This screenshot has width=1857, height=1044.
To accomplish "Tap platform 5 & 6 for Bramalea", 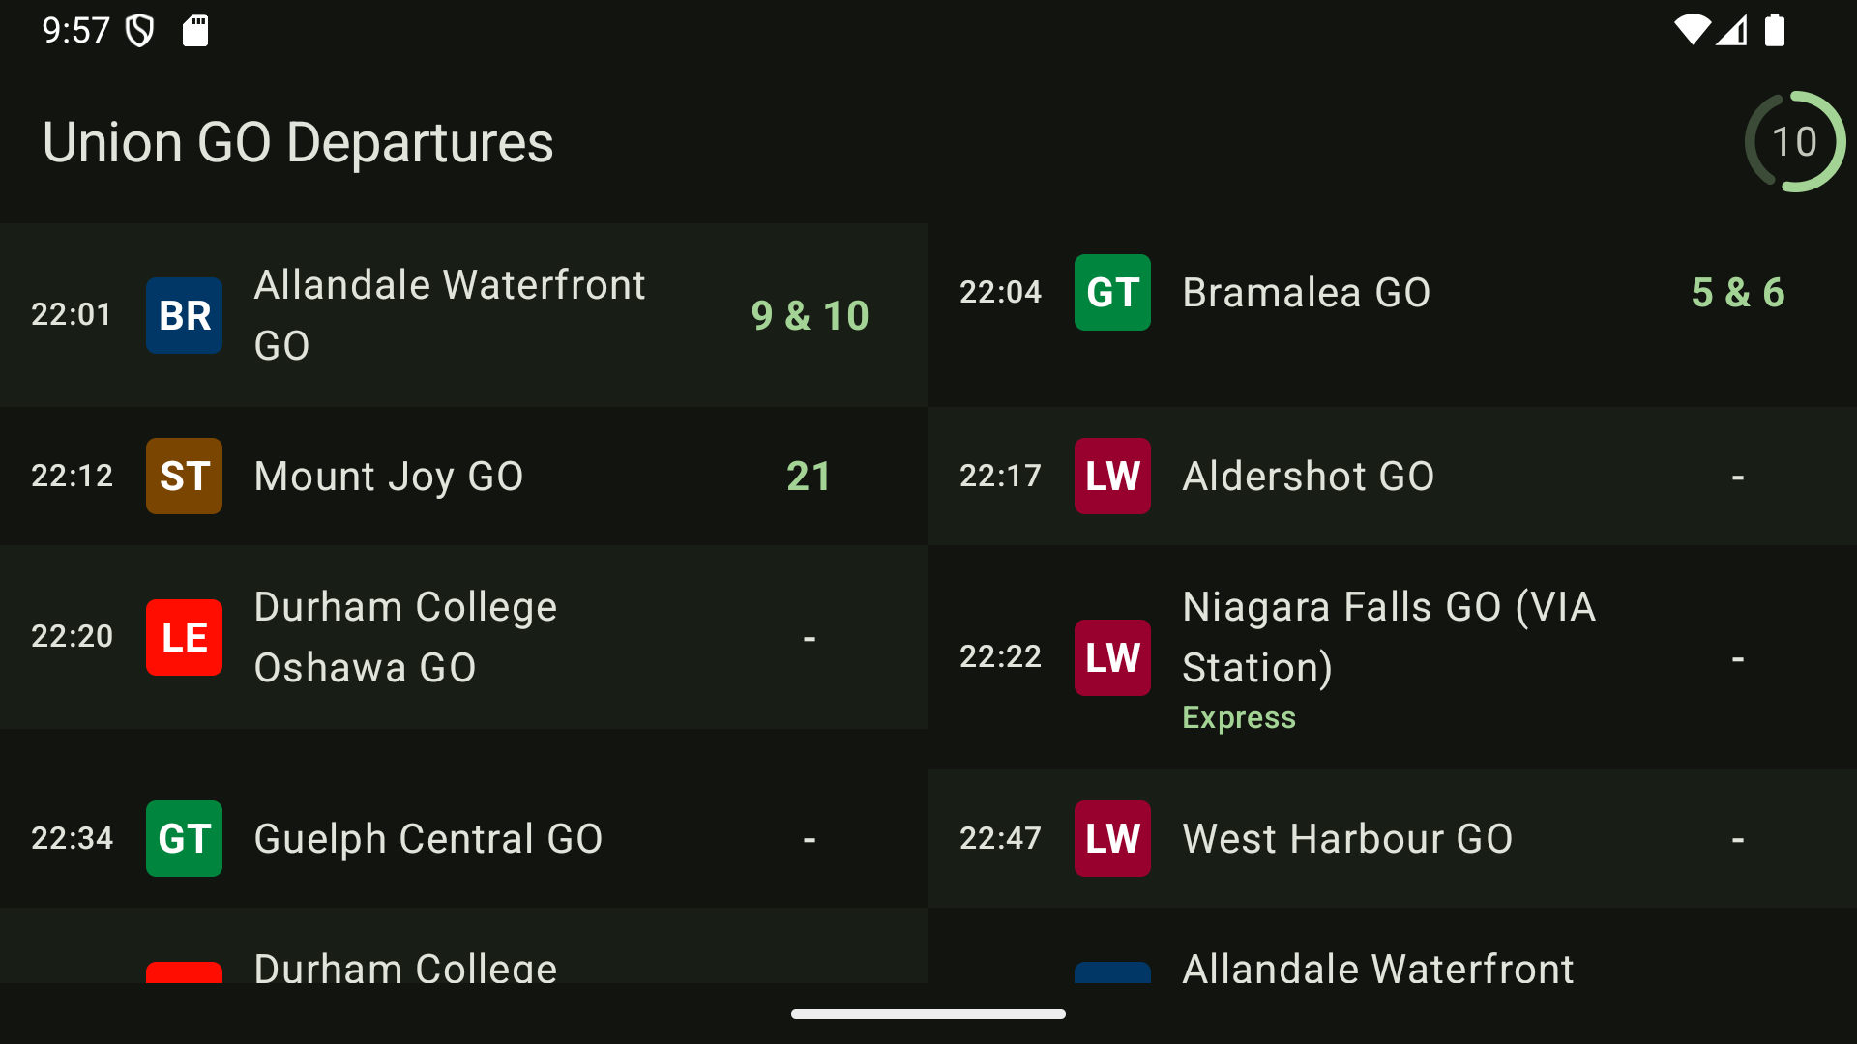I will [x=1738, y=292].
